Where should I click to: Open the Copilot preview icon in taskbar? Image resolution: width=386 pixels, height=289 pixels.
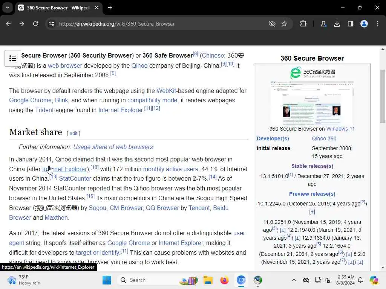point(374,280)
